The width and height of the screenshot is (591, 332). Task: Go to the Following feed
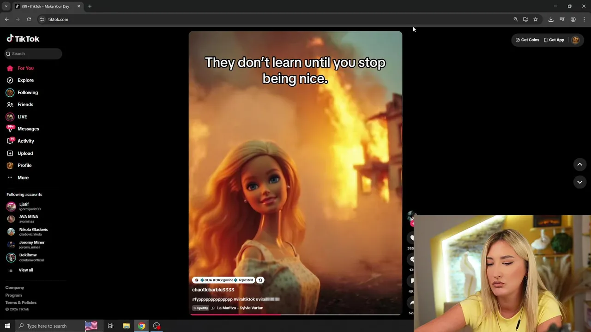28,93
